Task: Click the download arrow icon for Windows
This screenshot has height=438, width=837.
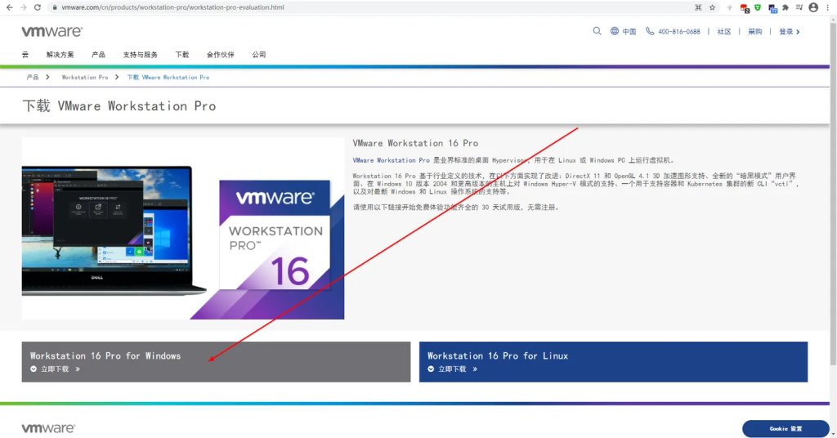Action: point(34,369)
